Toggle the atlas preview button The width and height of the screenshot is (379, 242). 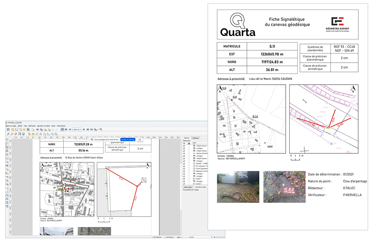[x=62, y=129]
